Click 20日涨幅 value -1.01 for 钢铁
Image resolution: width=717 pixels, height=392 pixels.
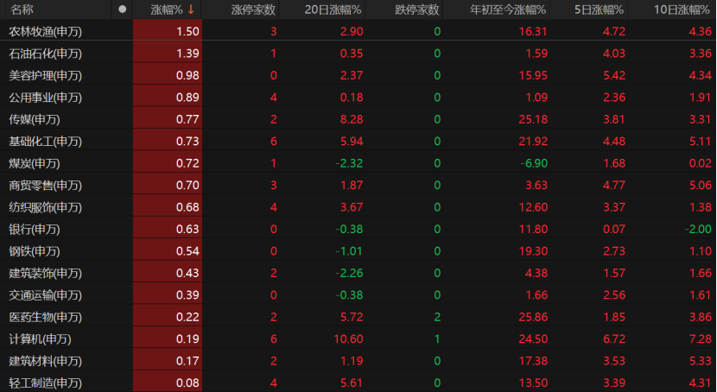point(349,250)
